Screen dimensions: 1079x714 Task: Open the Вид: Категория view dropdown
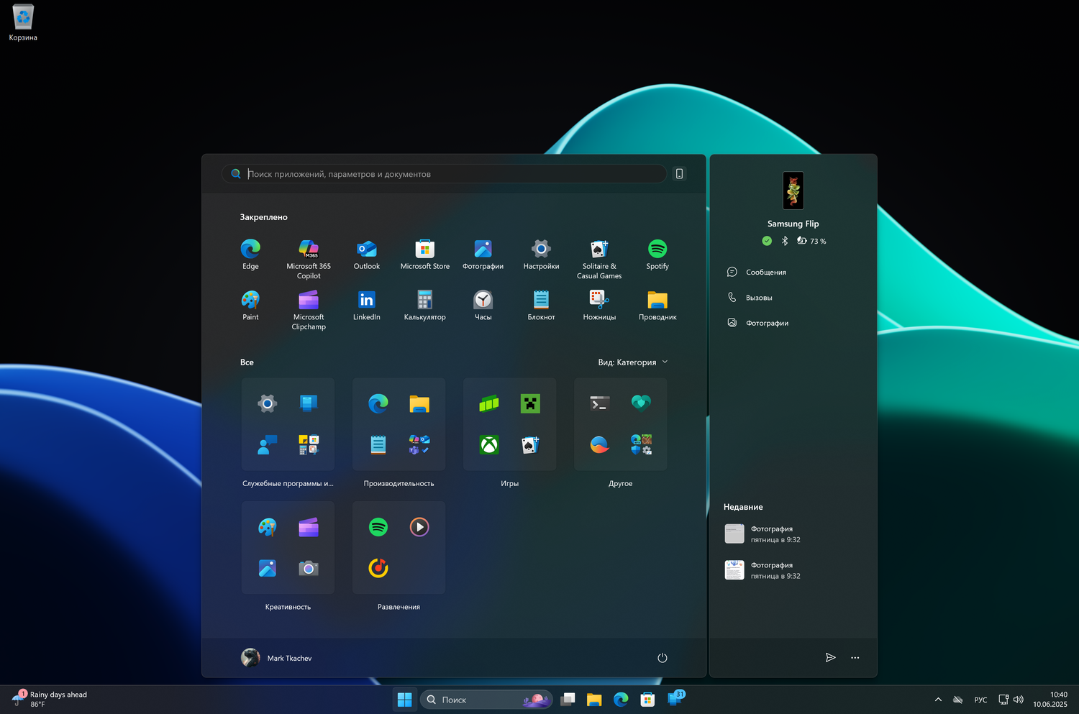633,362
